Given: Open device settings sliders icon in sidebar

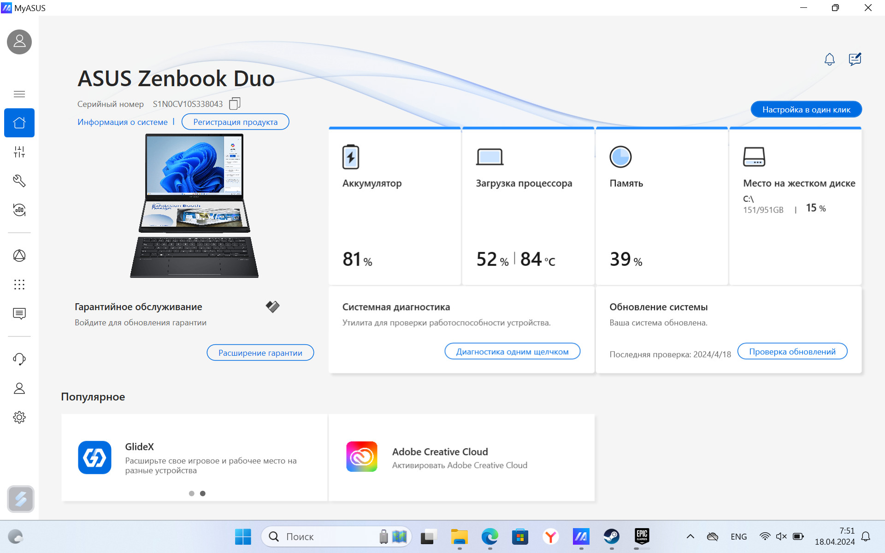Looking at the screenshot, I should tap(19, 152).
